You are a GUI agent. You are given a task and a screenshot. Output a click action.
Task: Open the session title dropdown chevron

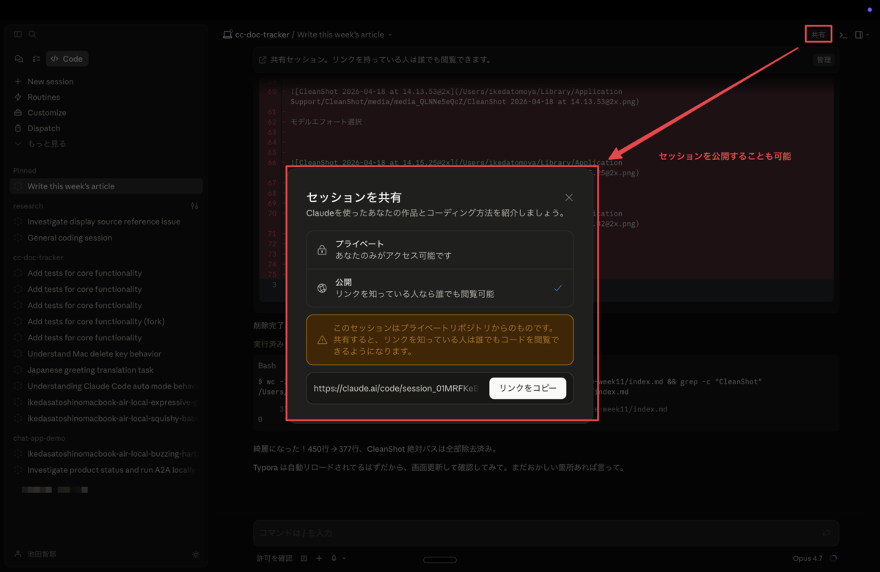(390, 34)
